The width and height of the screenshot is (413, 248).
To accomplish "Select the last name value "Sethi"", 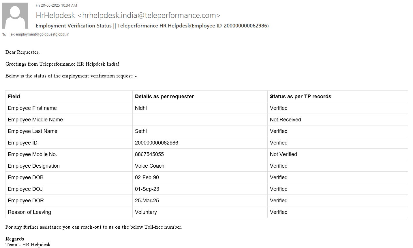I will point(141,131).
